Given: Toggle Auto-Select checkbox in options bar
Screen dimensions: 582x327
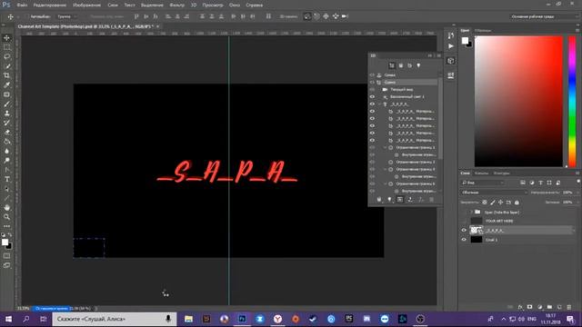Looking at the screenshot, I should tap(26, 16).
